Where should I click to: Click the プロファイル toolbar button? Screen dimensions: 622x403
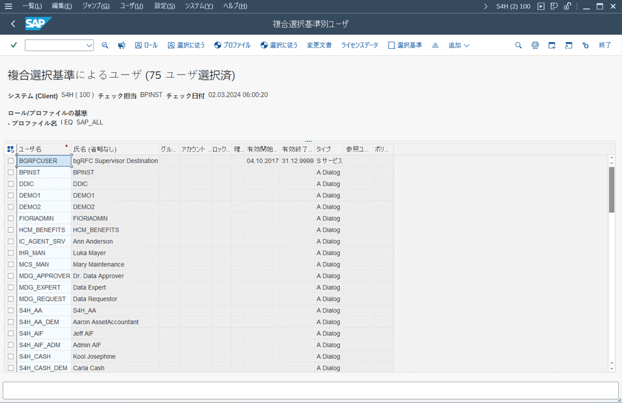[x=232, y=45]
